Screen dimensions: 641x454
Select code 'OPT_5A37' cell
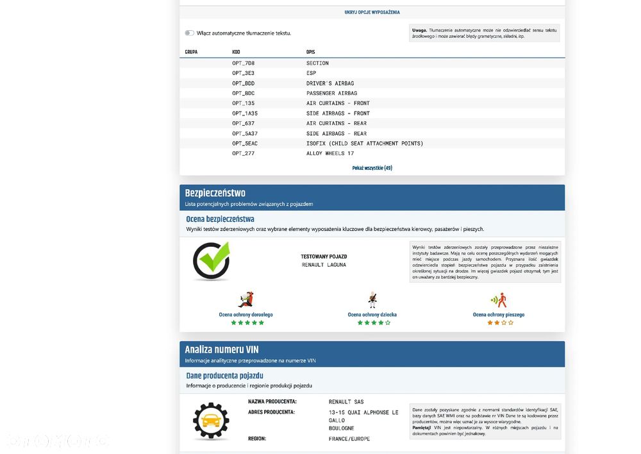[x=245, y=134]
